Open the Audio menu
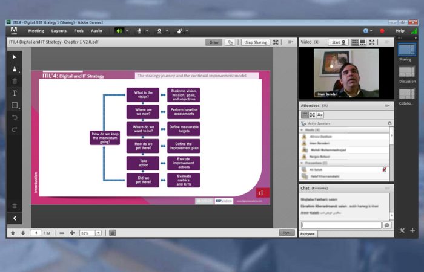The height and width of the screenshot is (272, 424). point(96,31)
